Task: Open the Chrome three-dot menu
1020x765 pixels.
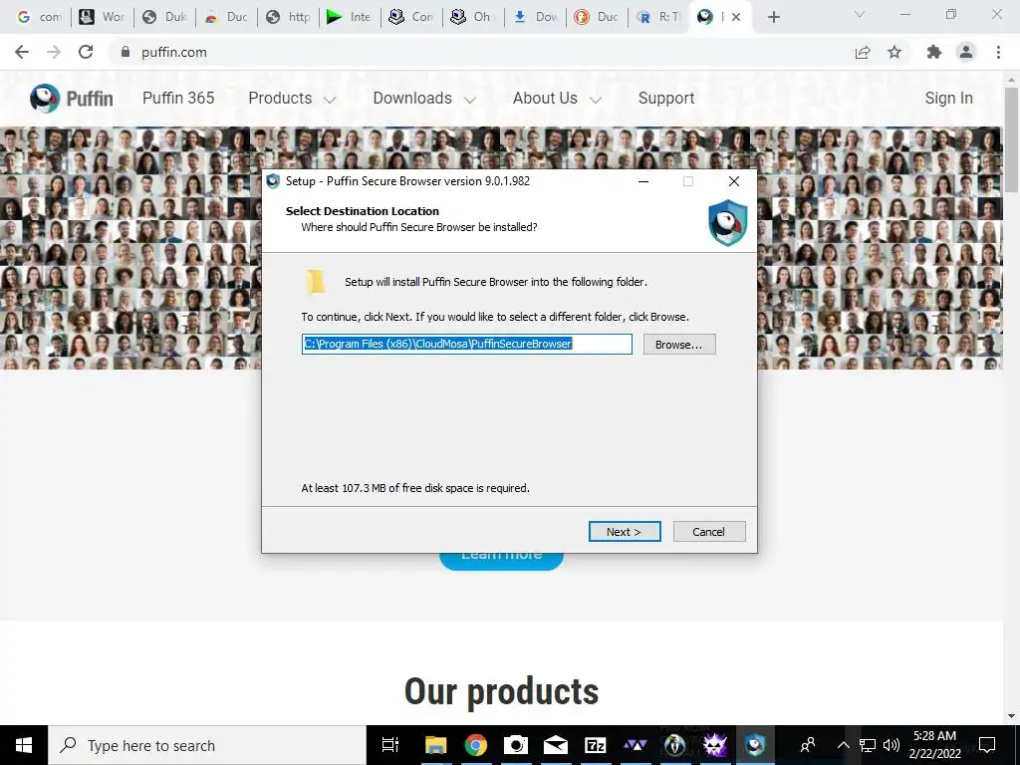Action: tap(998, 52)
